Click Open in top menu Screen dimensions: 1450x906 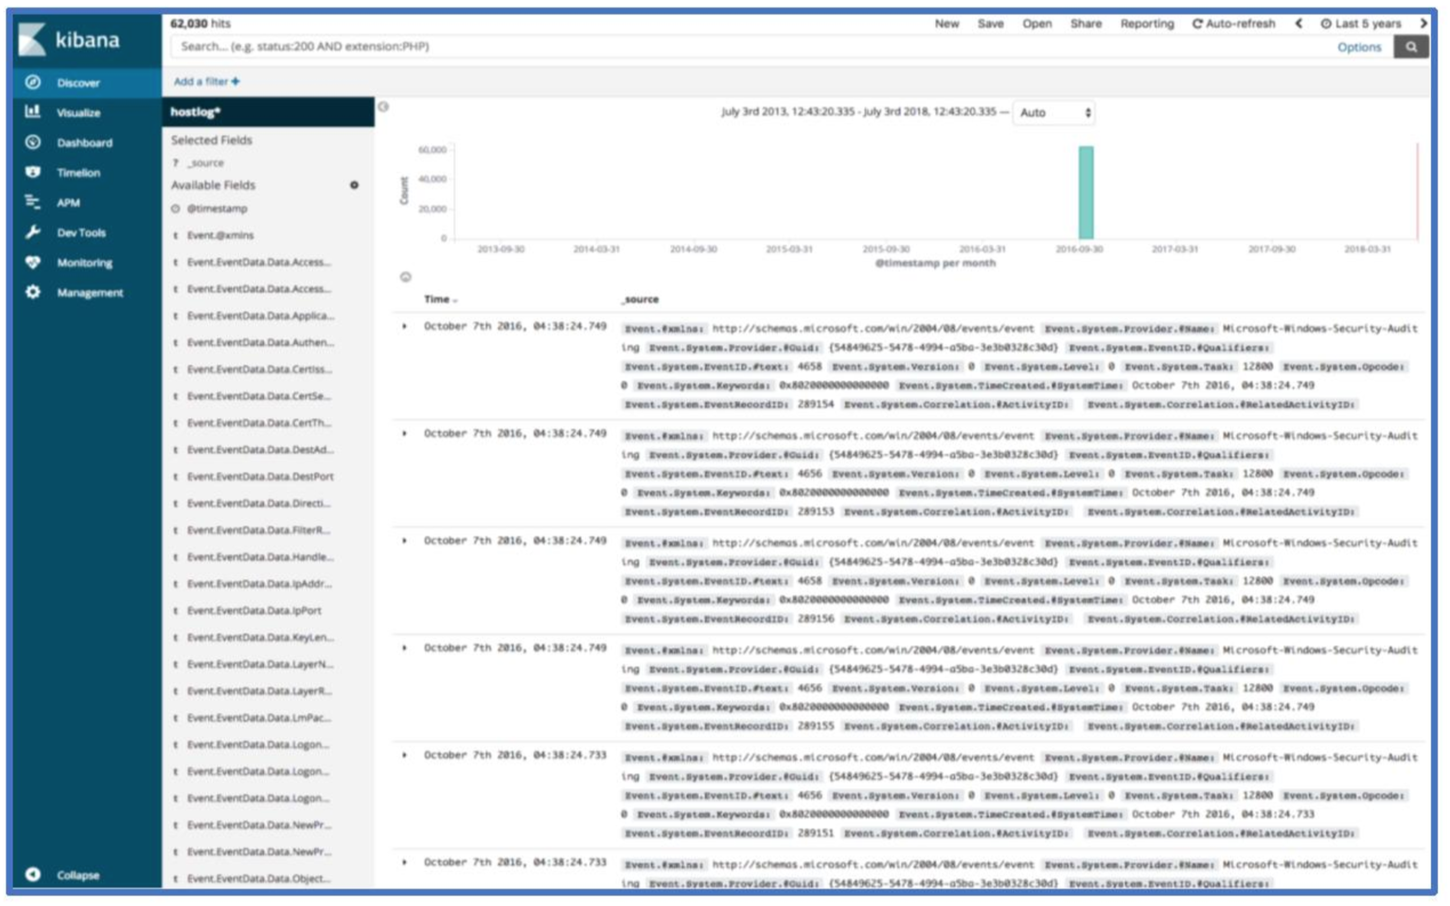pyautogui.click(x=1036, y=24)
